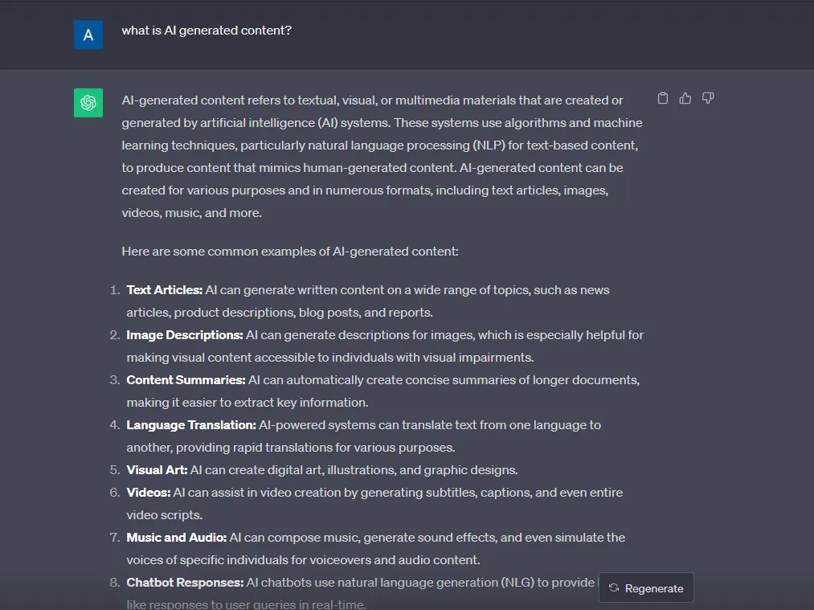Mark the response with thumbs down

tap(708, 98)
